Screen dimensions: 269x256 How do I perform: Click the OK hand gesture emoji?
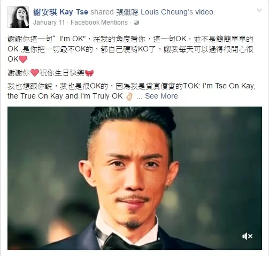129,96
